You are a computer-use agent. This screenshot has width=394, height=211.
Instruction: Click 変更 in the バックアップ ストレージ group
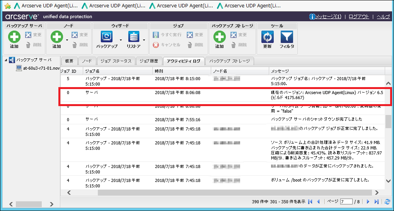pos(239,35)
